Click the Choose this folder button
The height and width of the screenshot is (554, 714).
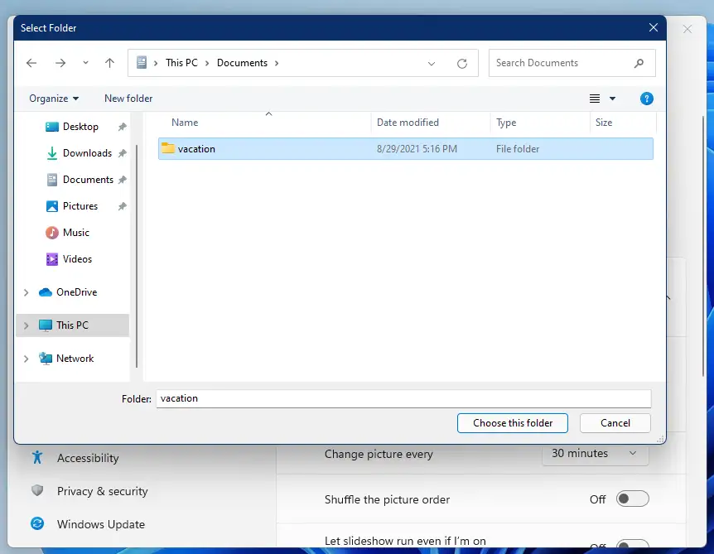512,423
